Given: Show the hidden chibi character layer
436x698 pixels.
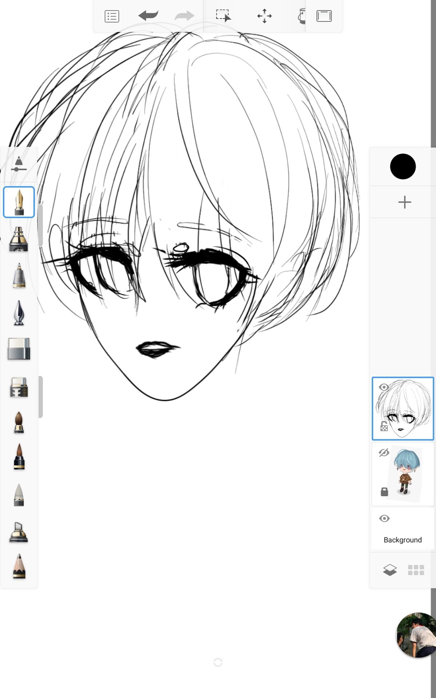Looking at the screenshot, I should coord(384,453).
